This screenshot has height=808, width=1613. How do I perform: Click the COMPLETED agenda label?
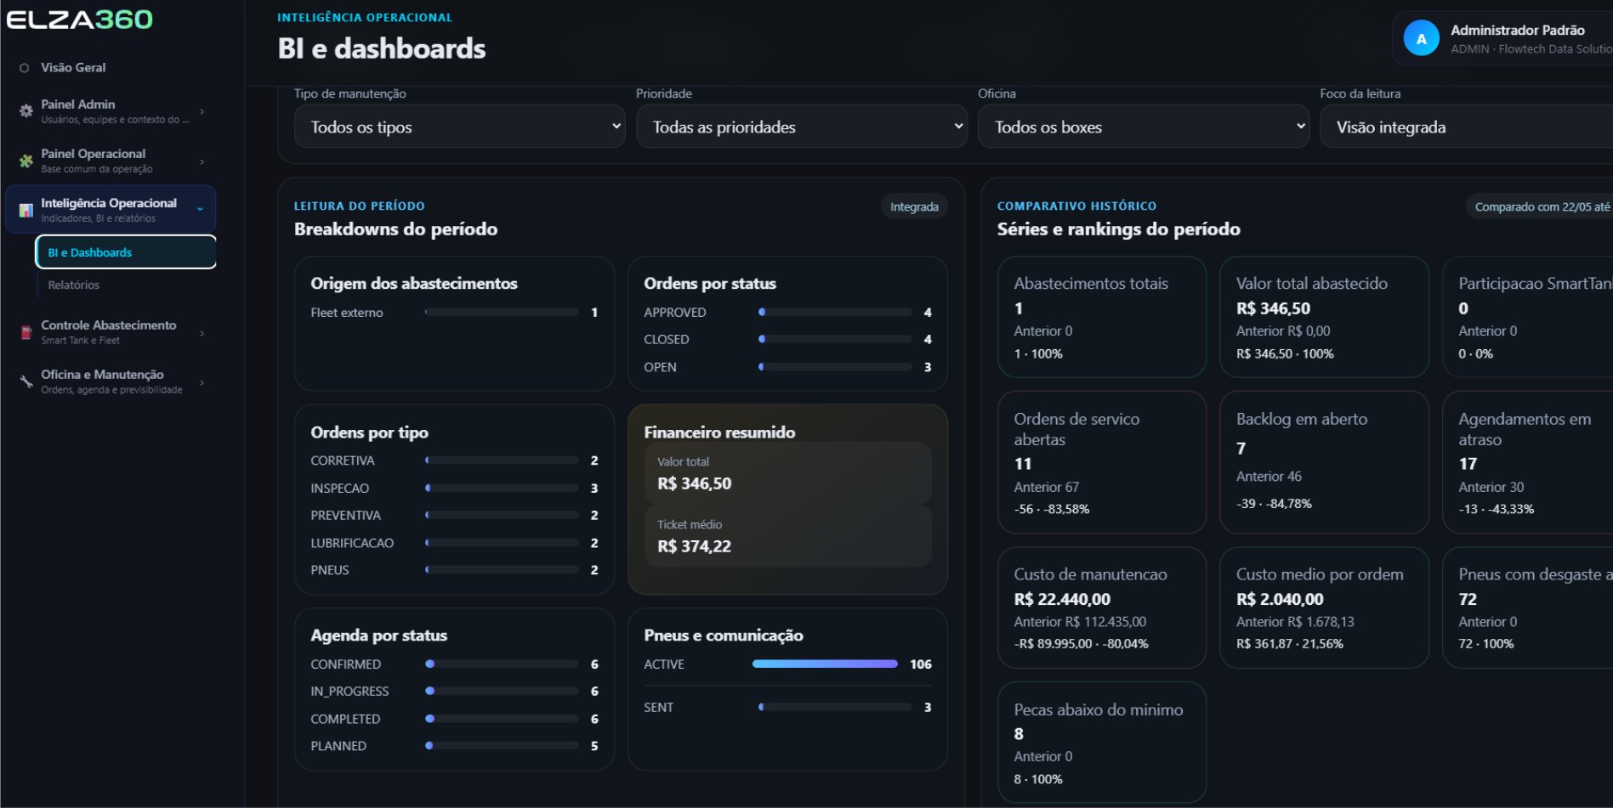[x=345, y=719]
